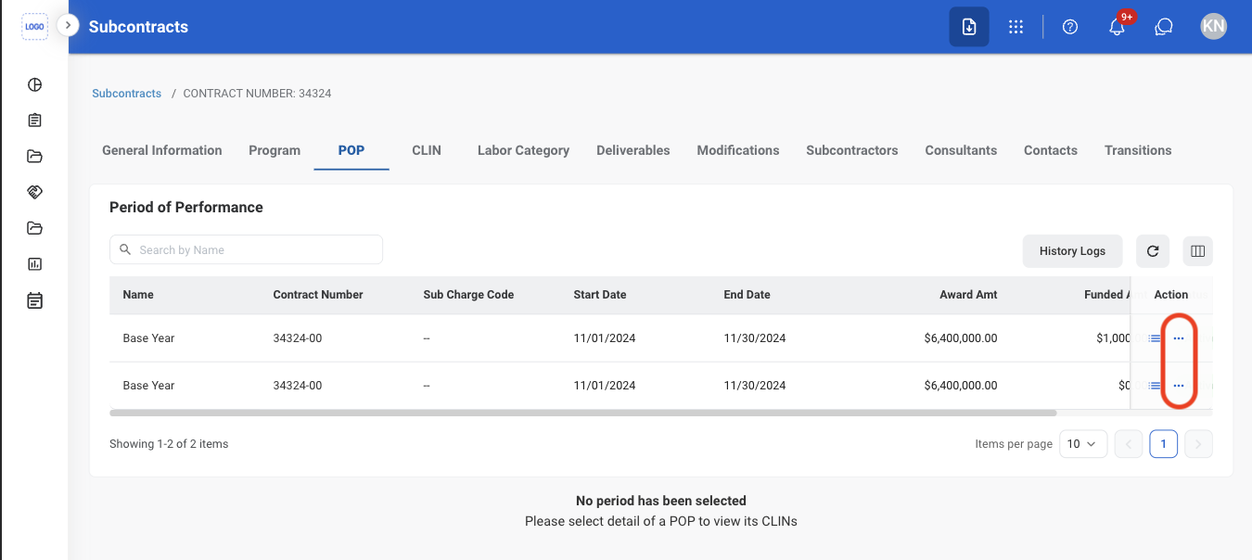This screenshot has width=1252, height=560.
Task: Open the handshake icon in the sidebar
Action: 35,192
